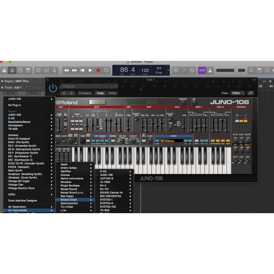Click the plug-in window close dot
The width and height of the screenshot is (274, 274).
(48, 79)
